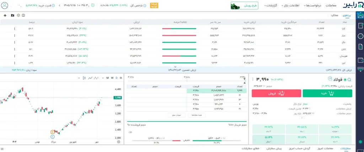The width and height of the screenshot is (364, 152).
Task: Select the D daily chart timeframe
Action: pos(117,78)
